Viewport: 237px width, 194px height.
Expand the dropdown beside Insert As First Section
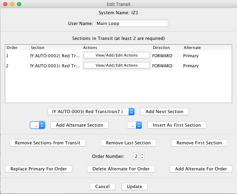tap(134, 125)
